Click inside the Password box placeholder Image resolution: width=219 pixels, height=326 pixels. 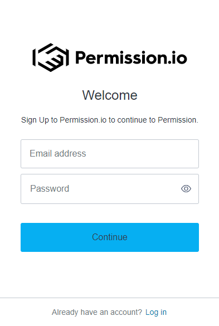[50, 189]
